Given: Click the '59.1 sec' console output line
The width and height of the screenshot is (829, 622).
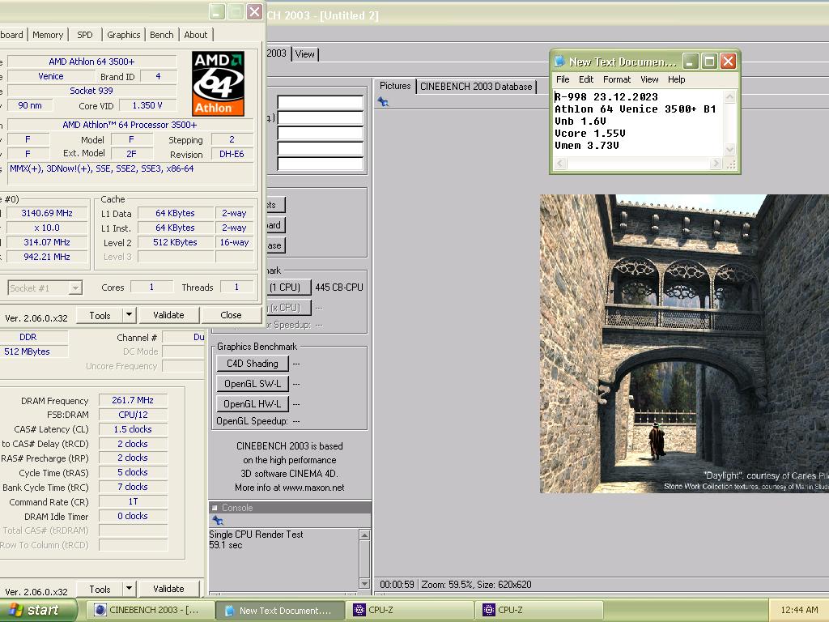Looking at the screenshot, I should [x=226, y=545].
